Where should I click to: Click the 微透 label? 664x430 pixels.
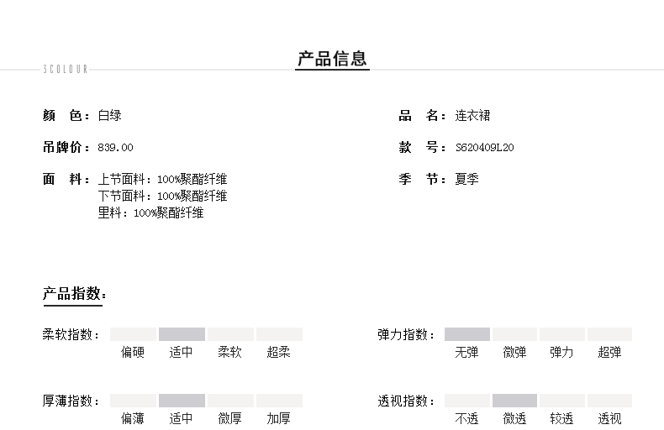[x=514, y=418]
